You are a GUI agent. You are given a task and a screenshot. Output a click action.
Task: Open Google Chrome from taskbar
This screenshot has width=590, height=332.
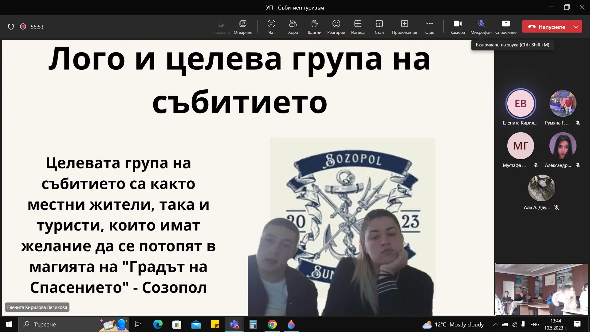click(x=272, y=324)
